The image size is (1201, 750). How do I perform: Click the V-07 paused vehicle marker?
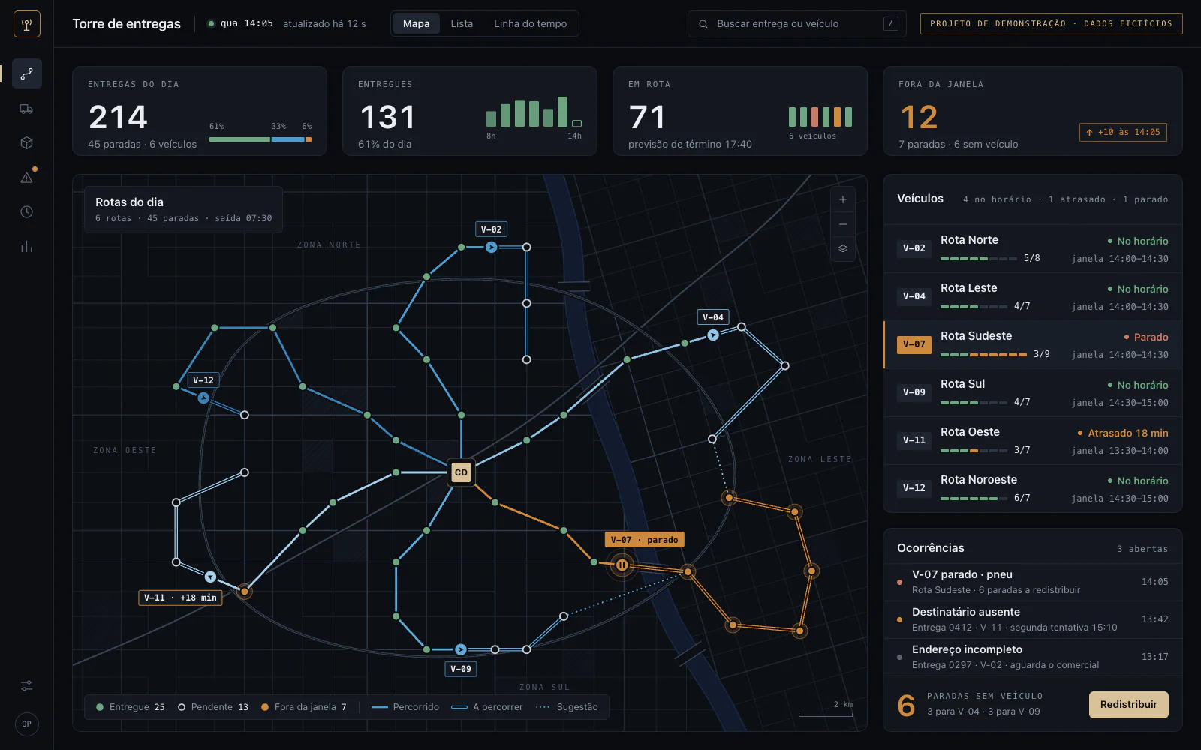pos(622,565)
